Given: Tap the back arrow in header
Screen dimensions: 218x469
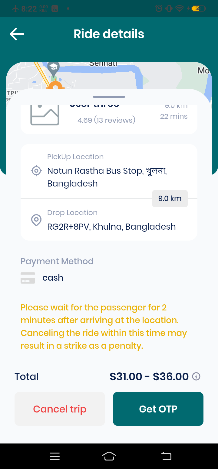Looking at the screenshot, I should click(17, 34).
